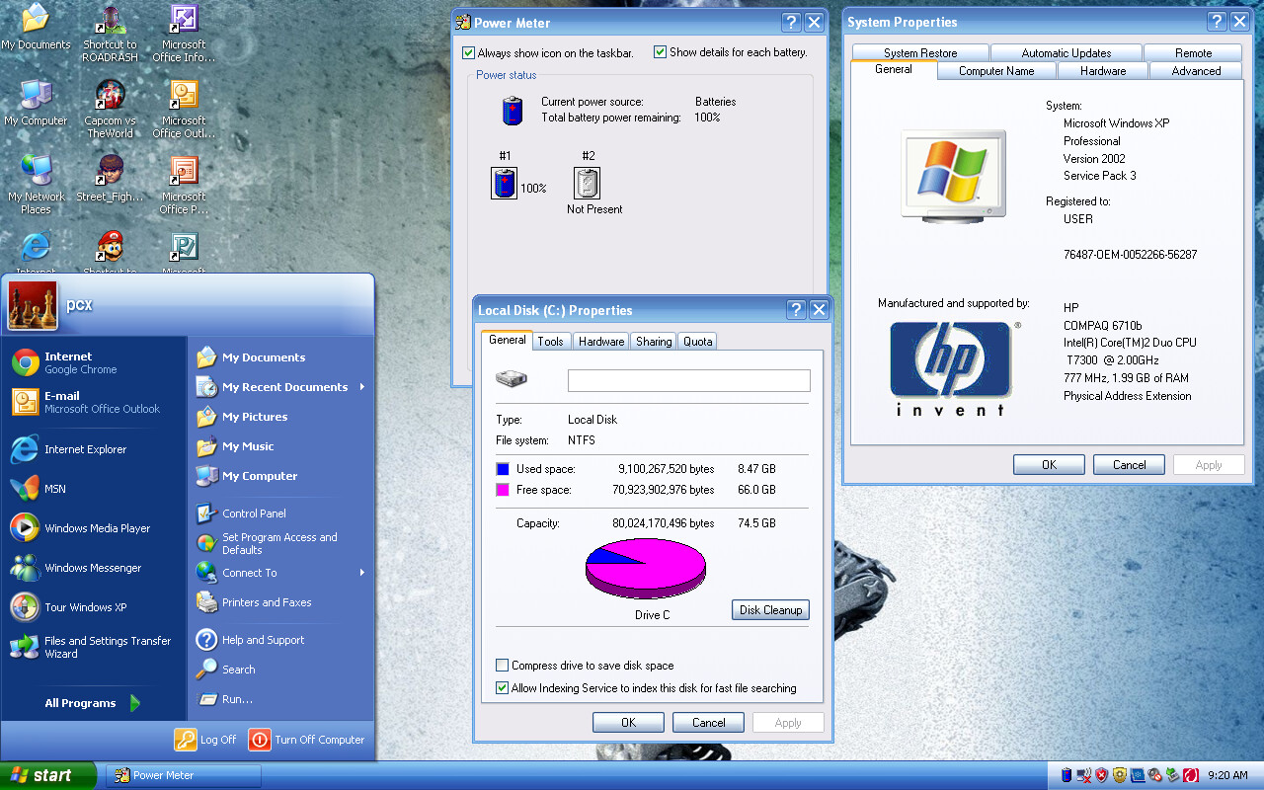Image resolution: width=1264 pixels, height=790 pixels.
Task: Click the Drive C pie chart
Action: coord(646,568)
